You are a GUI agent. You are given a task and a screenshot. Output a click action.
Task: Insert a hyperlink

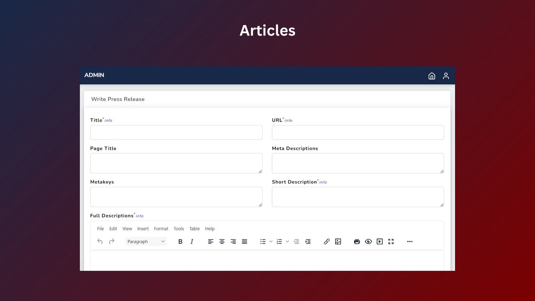327,241
